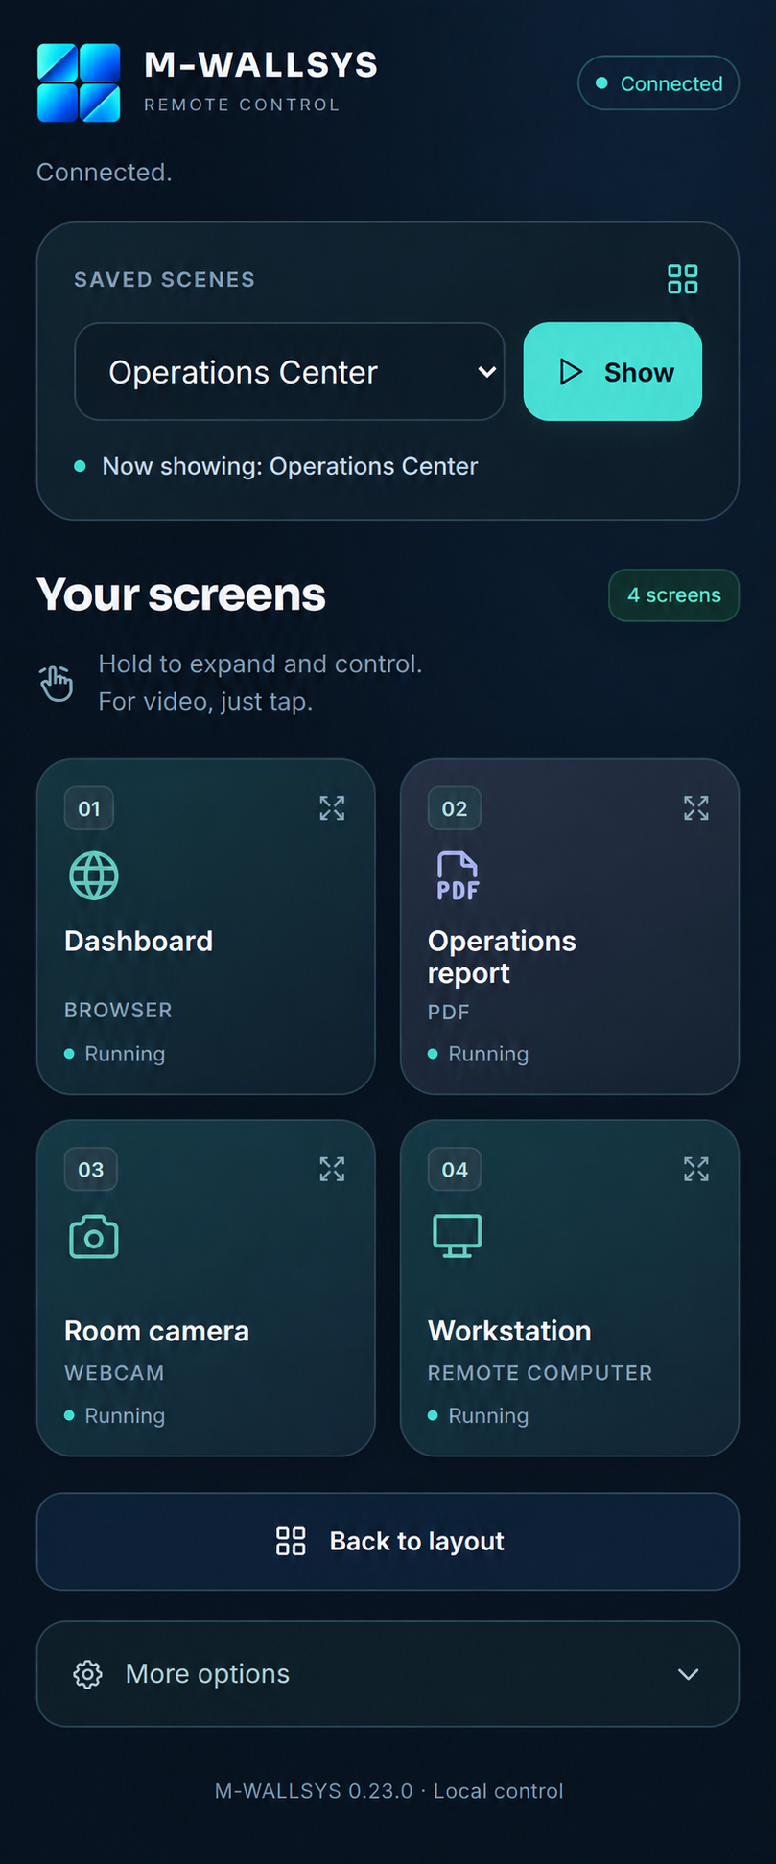Click the 'M-WALLSYS 0.23.0 · Local control' footer

coord(388,1791)
